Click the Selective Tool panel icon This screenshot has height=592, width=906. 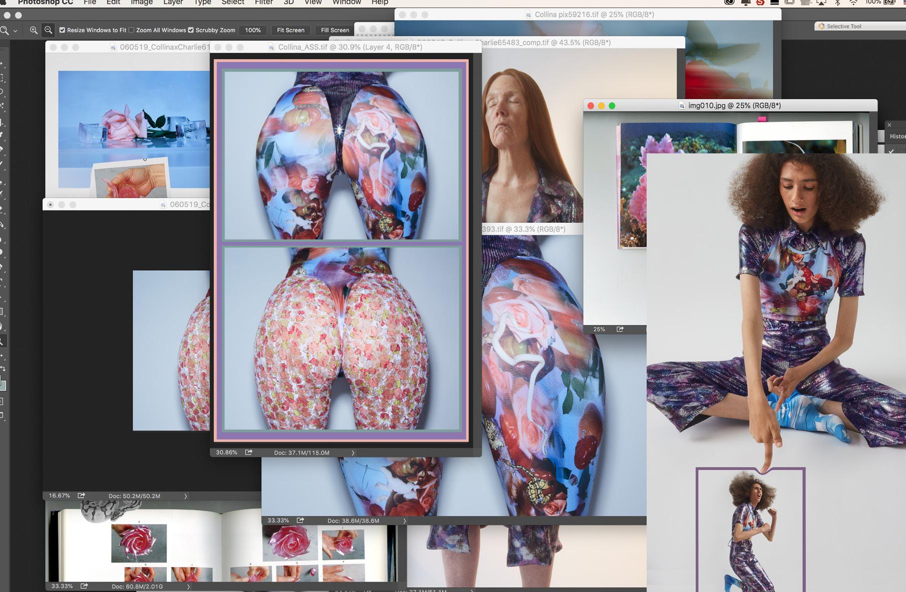pos(821,26)
